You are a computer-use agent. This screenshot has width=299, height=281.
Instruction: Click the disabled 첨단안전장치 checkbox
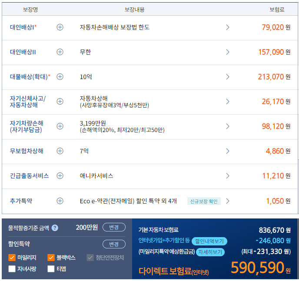tap(90, 258)
